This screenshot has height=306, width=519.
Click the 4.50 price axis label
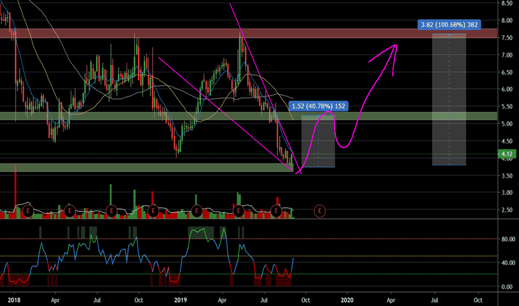pyautogui.click(x=507, y=141)
